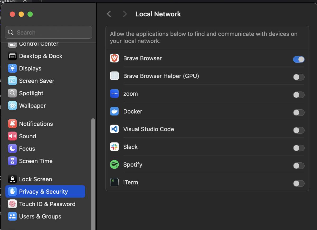This screenshot has height=230, width=317.
Task: Click the Screen Time hourglass icon
Action: pyautogui.click(x=12, y=161)
